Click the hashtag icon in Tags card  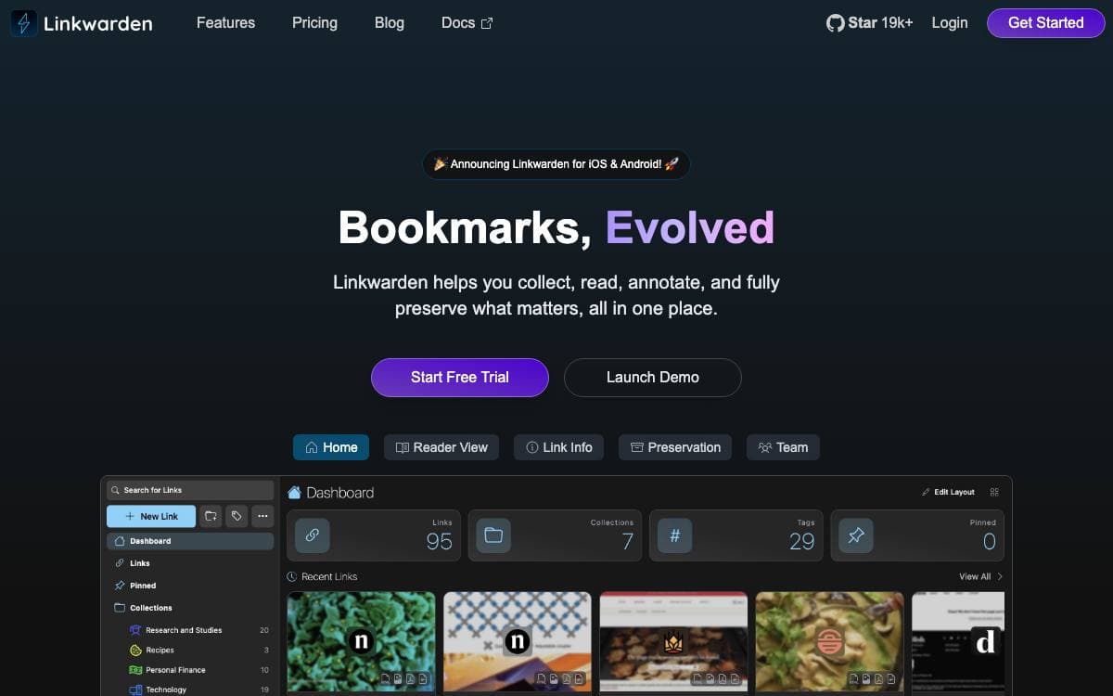pyautogui.click(x=674, y=535)
